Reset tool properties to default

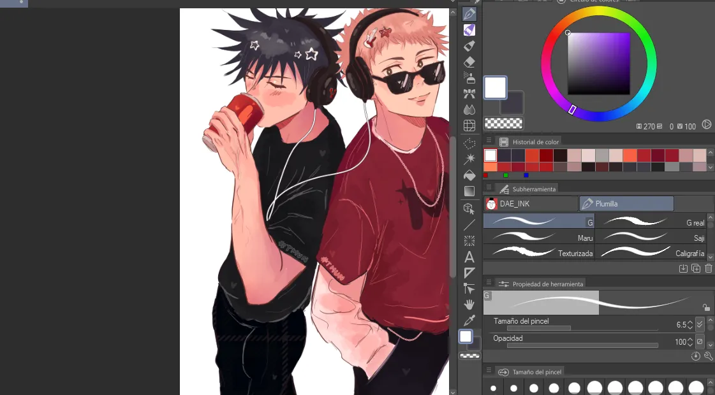(x=695, y=356)
